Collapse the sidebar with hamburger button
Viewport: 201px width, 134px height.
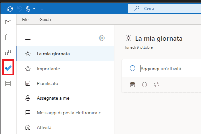(x=28, y=38)
